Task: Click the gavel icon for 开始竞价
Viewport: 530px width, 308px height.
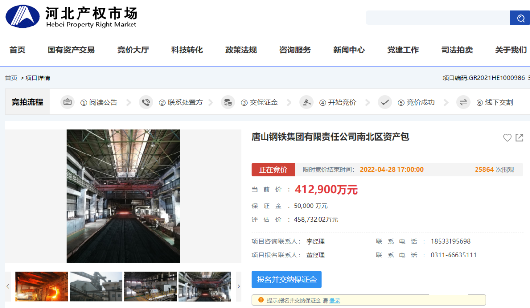Action: pyautogui.click(x=306, y=102)
